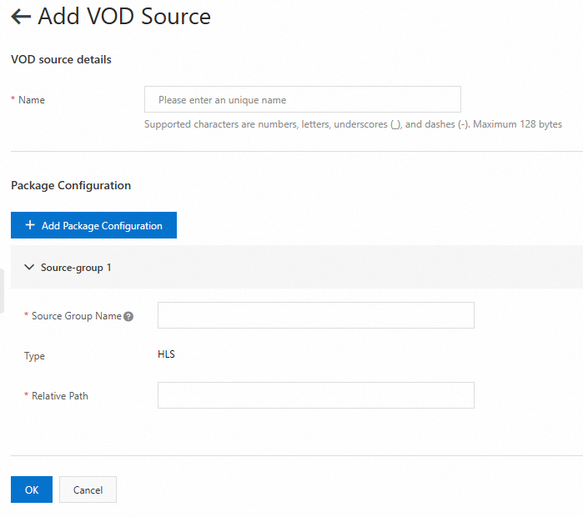Select the Relative Path text box
Viewport: 583px width, 517px height.
tap(315, 395)
